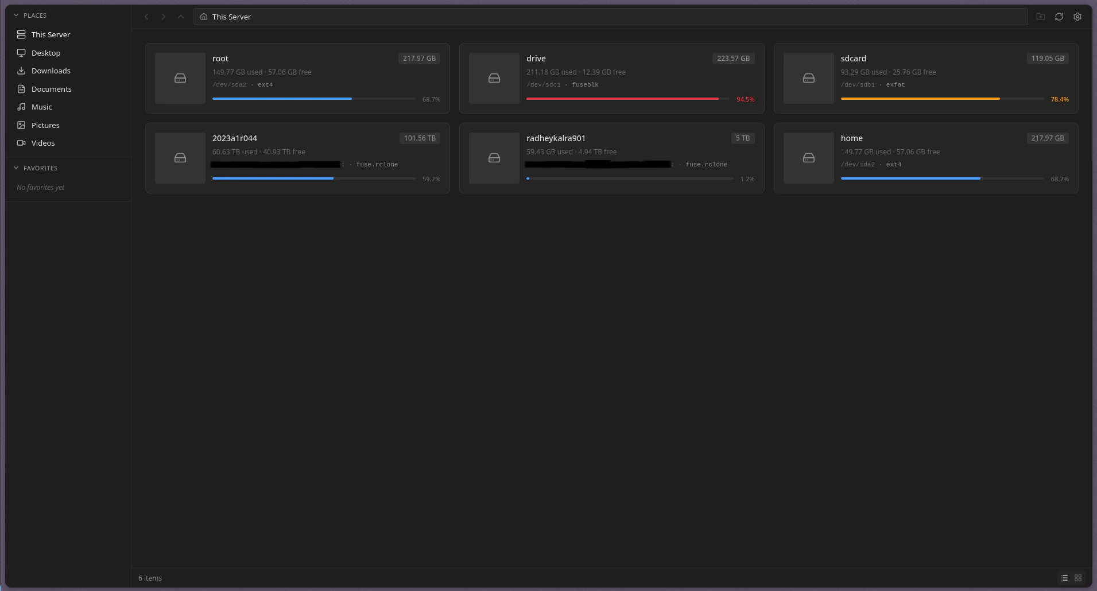This screenshot has width=1097, height=591.
Task: Open the Downloads folder in sidebar
Action: 68,71
